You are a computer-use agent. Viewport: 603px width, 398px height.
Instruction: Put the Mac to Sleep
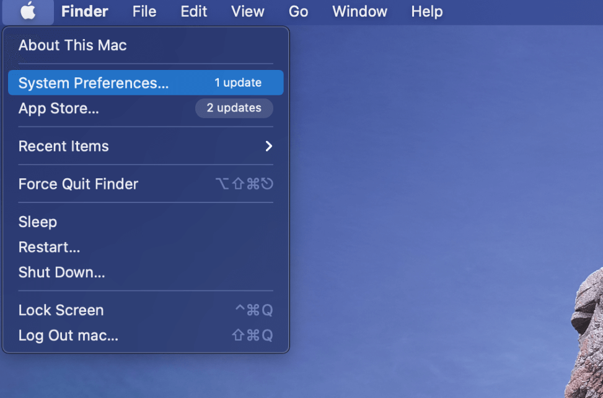(x=146, y=222)
